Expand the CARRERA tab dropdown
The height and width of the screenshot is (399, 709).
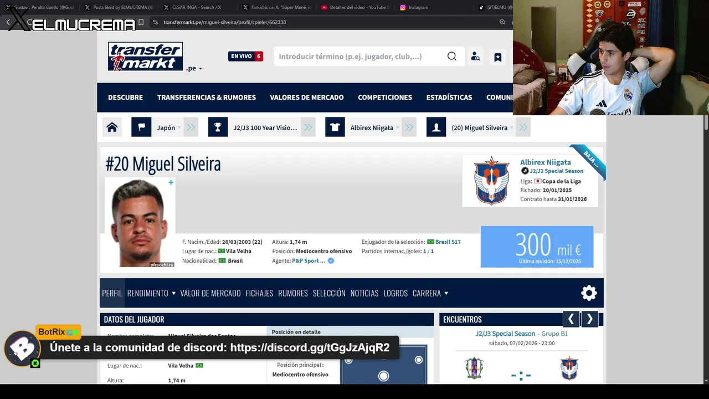click(x=430, y=293)
